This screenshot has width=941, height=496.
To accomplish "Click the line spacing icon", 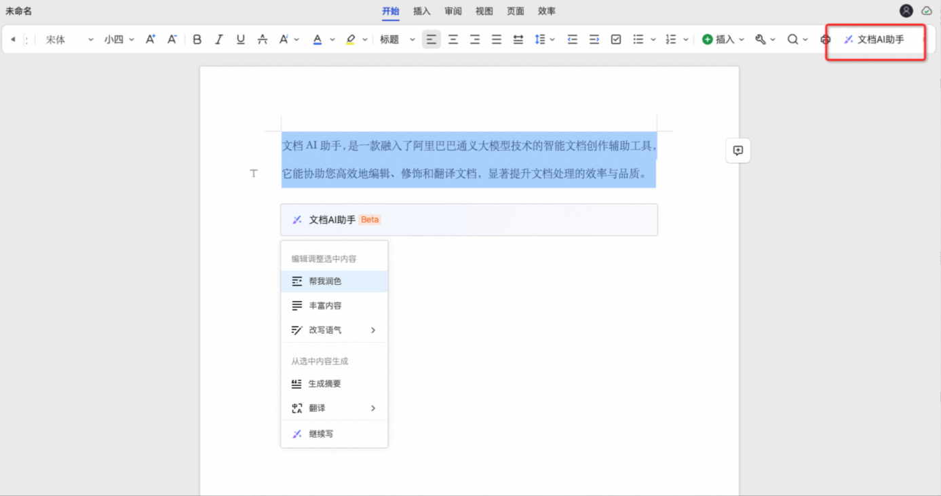I will [x=540, y=39].
